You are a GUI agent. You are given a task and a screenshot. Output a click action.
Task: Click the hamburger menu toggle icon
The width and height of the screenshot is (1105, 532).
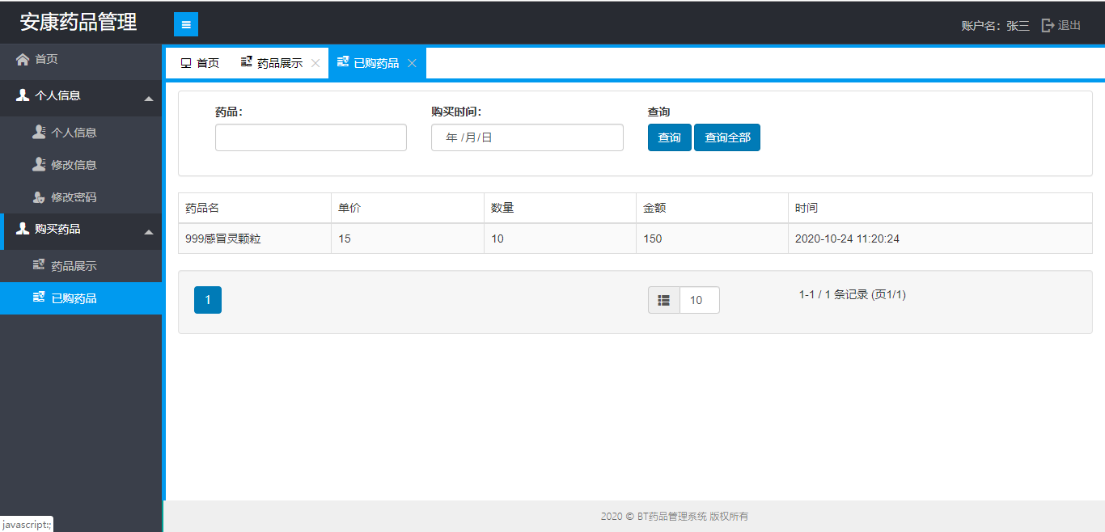point(186,25)
